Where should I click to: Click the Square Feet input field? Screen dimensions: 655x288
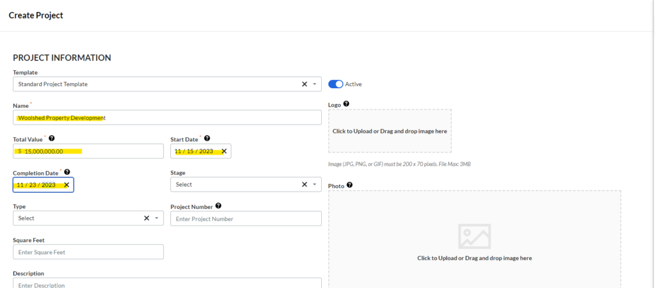[x=88, y=252]
